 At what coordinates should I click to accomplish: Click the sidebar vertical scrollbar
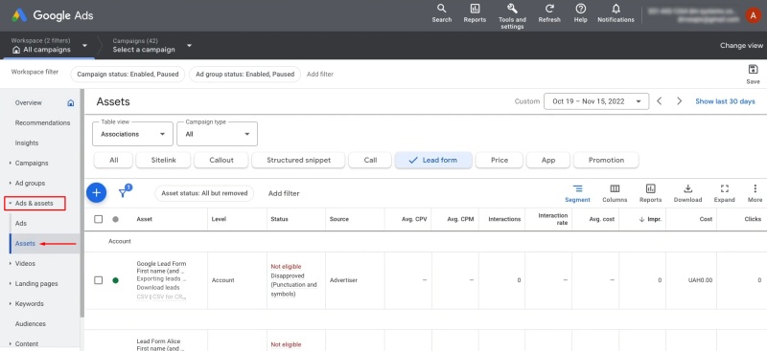82,204
